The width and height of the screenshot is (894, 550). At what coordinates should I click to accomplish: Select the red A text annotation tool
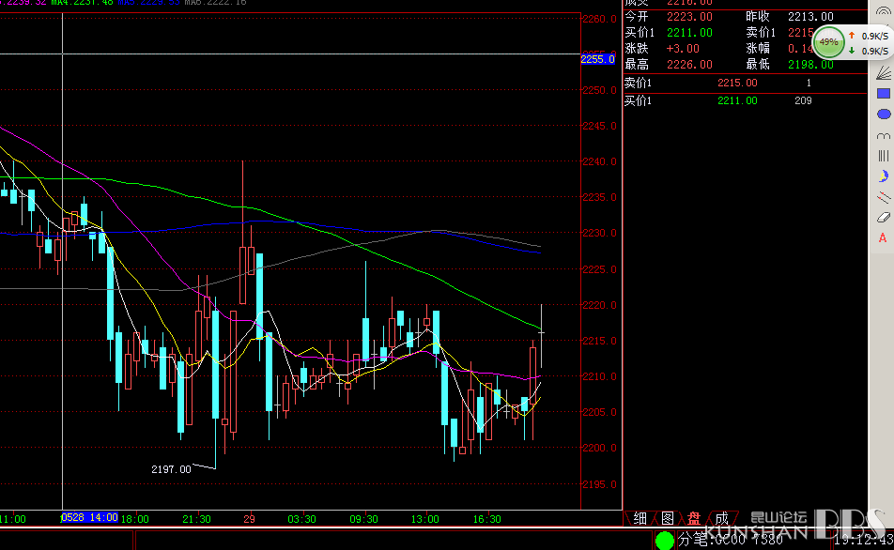(x=883, y=238)
